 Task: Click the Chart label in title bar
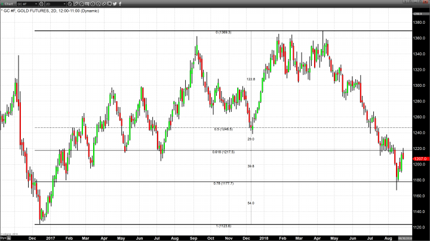8,4
